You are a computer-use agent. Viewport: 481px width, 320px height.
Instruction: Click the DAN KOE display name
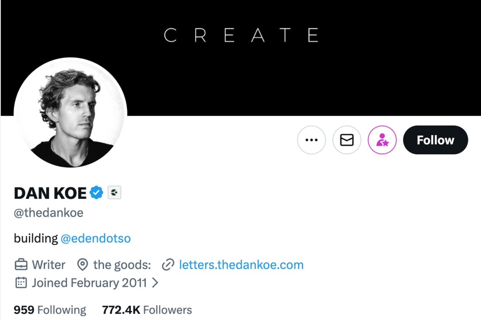click(50, 194)
